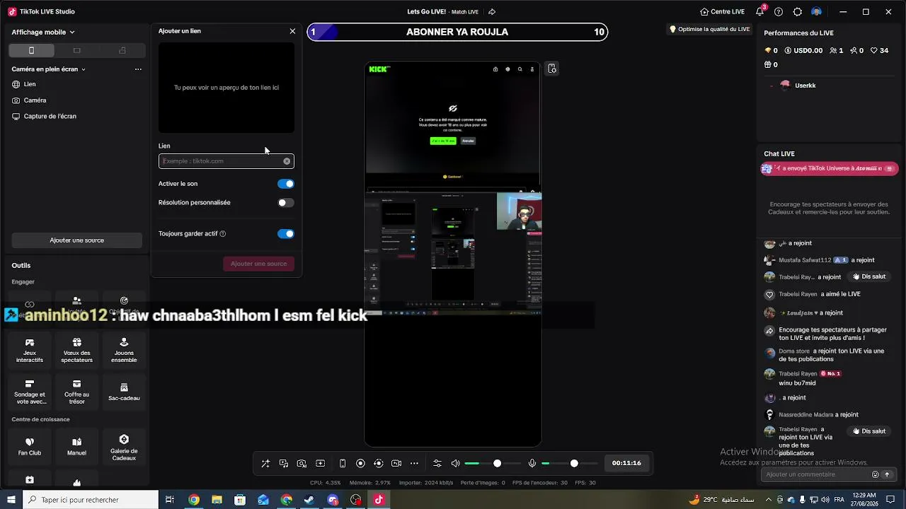Screen dimensions: 906x509
Task: Open the Fan Club tool
Action: 30,447
